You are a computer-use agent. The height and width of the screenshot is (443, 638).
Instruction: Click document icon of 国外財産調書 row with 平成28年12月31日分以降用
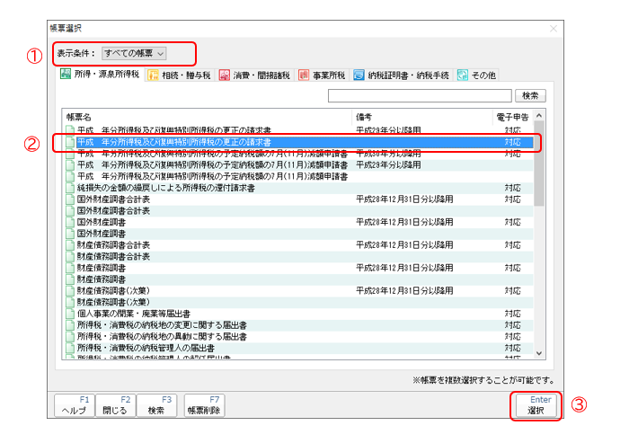70,222
